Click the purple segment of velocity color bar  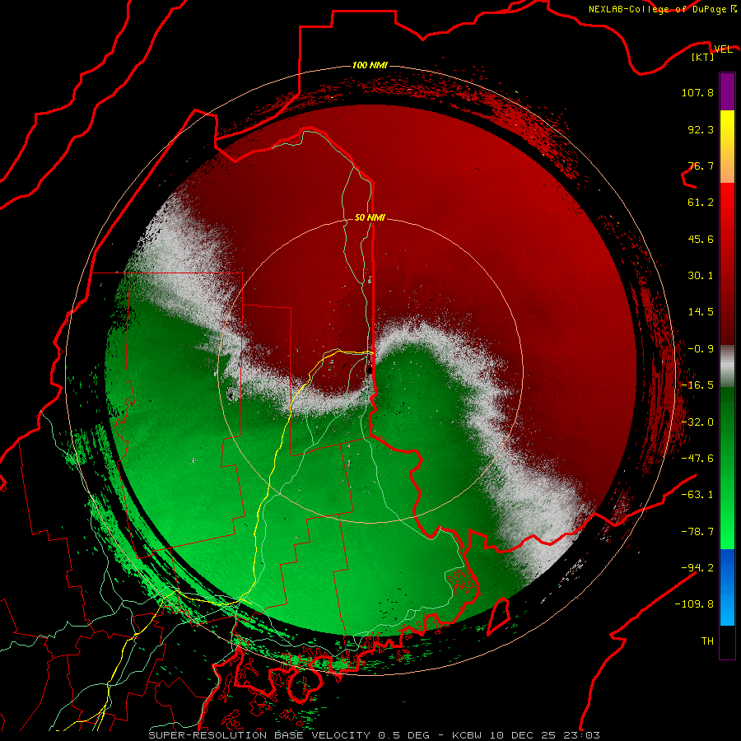click(727, 91)
